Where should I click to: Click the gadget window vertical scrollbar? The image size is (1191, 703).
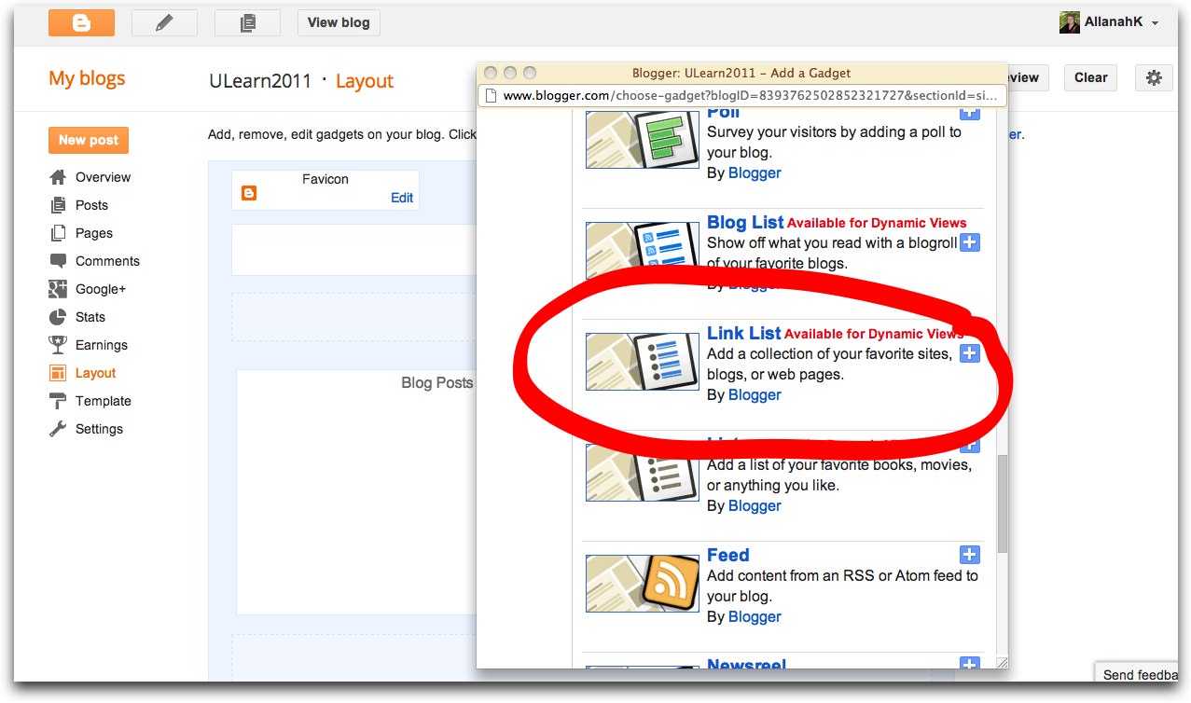1002,503
